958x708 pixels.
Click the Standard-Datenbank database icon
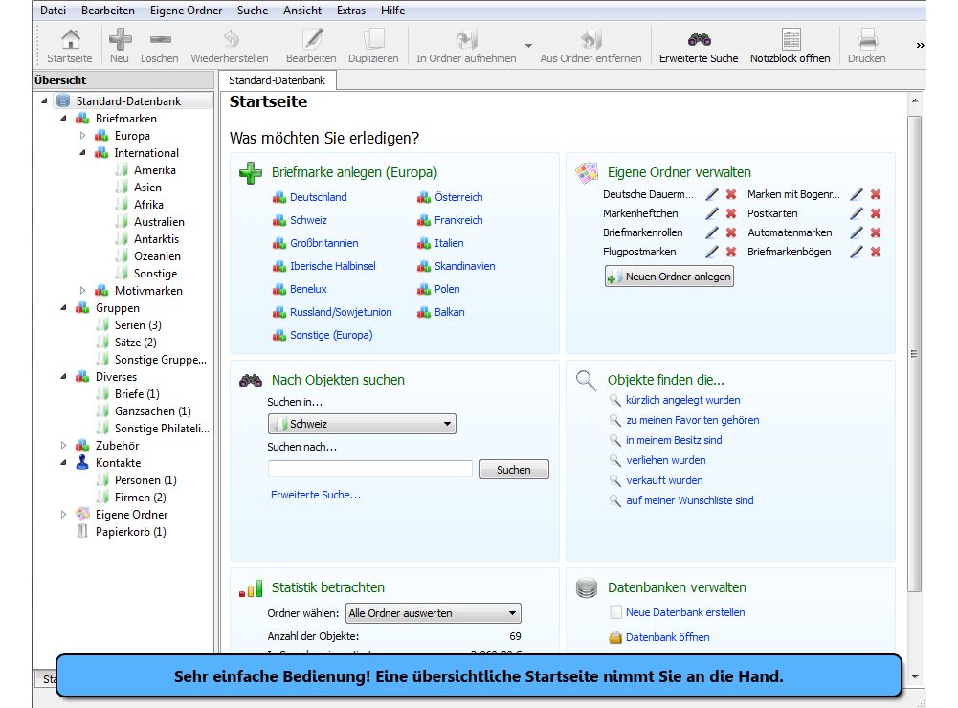pos(63,100)
